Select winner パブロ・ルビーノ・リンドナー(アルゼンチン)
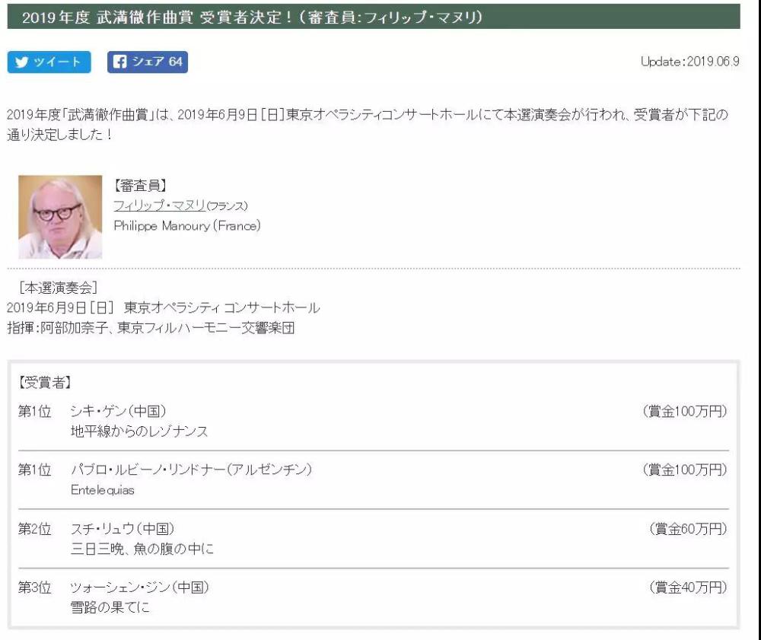This screenshot has height=640, width=761. (191, 470)
